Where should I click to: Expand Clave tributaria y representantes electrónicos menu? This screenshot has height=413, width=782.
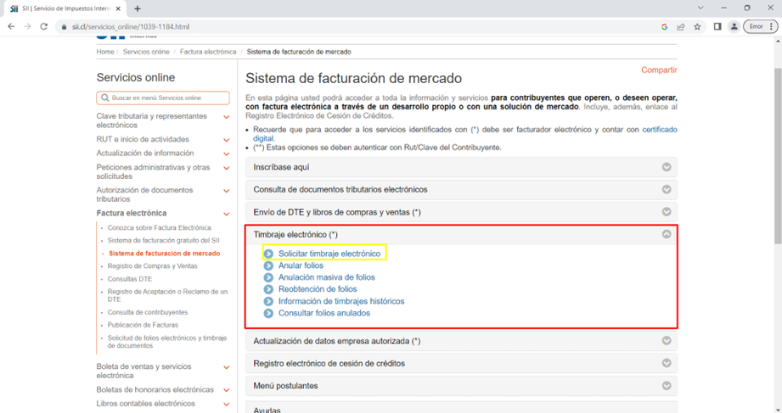pyautogui.click(x=227, y=117)
